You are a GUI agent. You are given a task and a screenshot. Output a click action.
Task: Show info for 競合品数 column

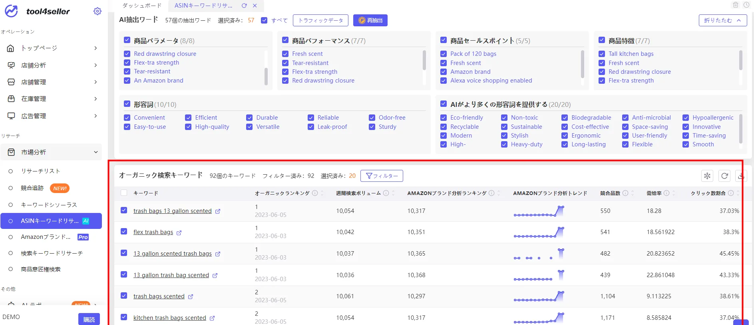pos(625,193)
